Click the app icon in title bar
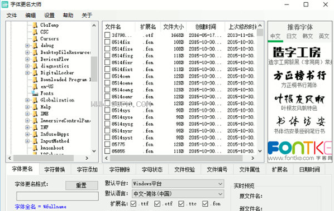Viewport: 334px width, 211px height. pos(4,4)
